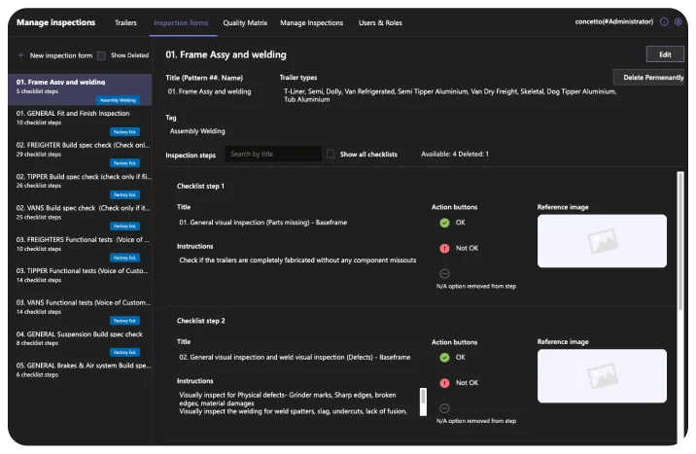Click the N/A minus icon in step 2
The width and height of the screenshot is (696, 454).
tap(444, 408)
